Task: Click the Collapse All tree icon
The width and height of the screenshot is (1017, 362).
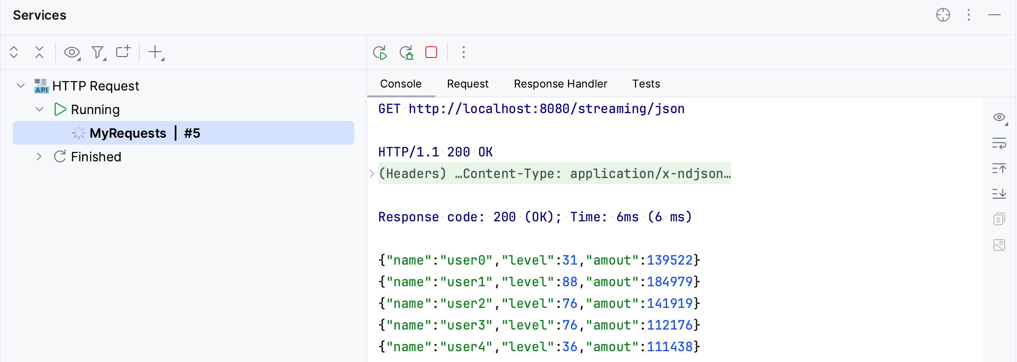Action: [39, 52]
